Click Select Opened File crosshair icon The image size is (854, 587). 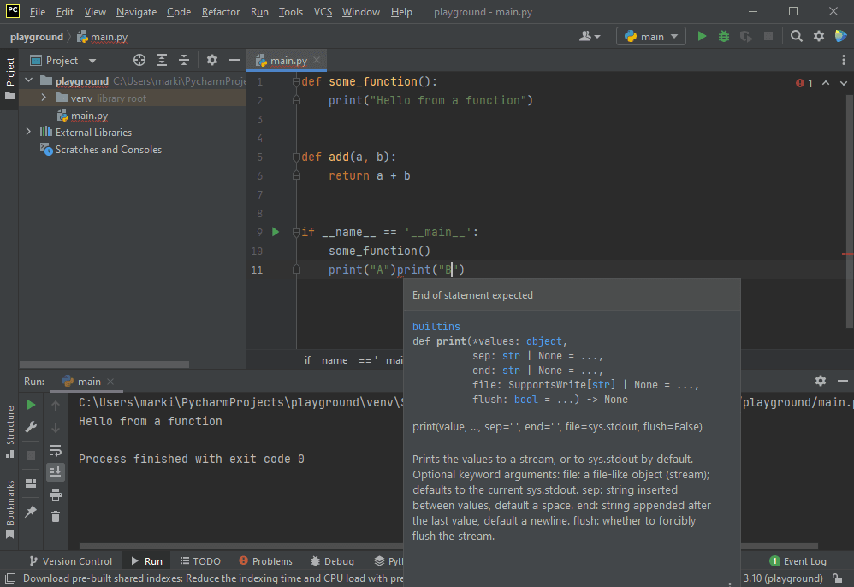tap(139, 61)
